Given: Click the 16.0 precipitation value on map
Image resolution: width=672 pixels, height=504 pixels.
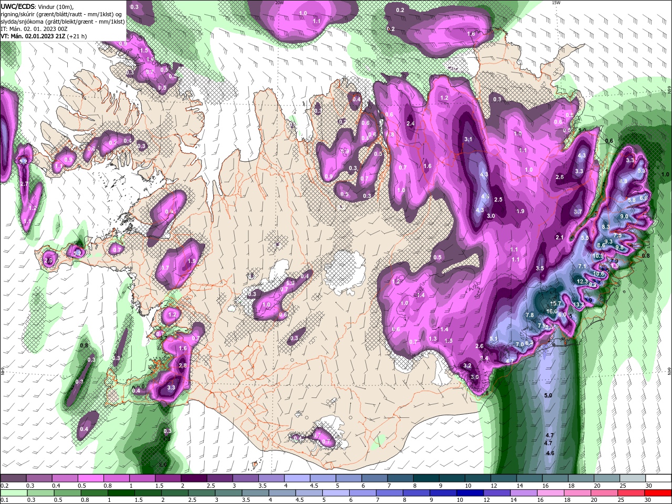Looking at the screenshot, I should point(551,311).
